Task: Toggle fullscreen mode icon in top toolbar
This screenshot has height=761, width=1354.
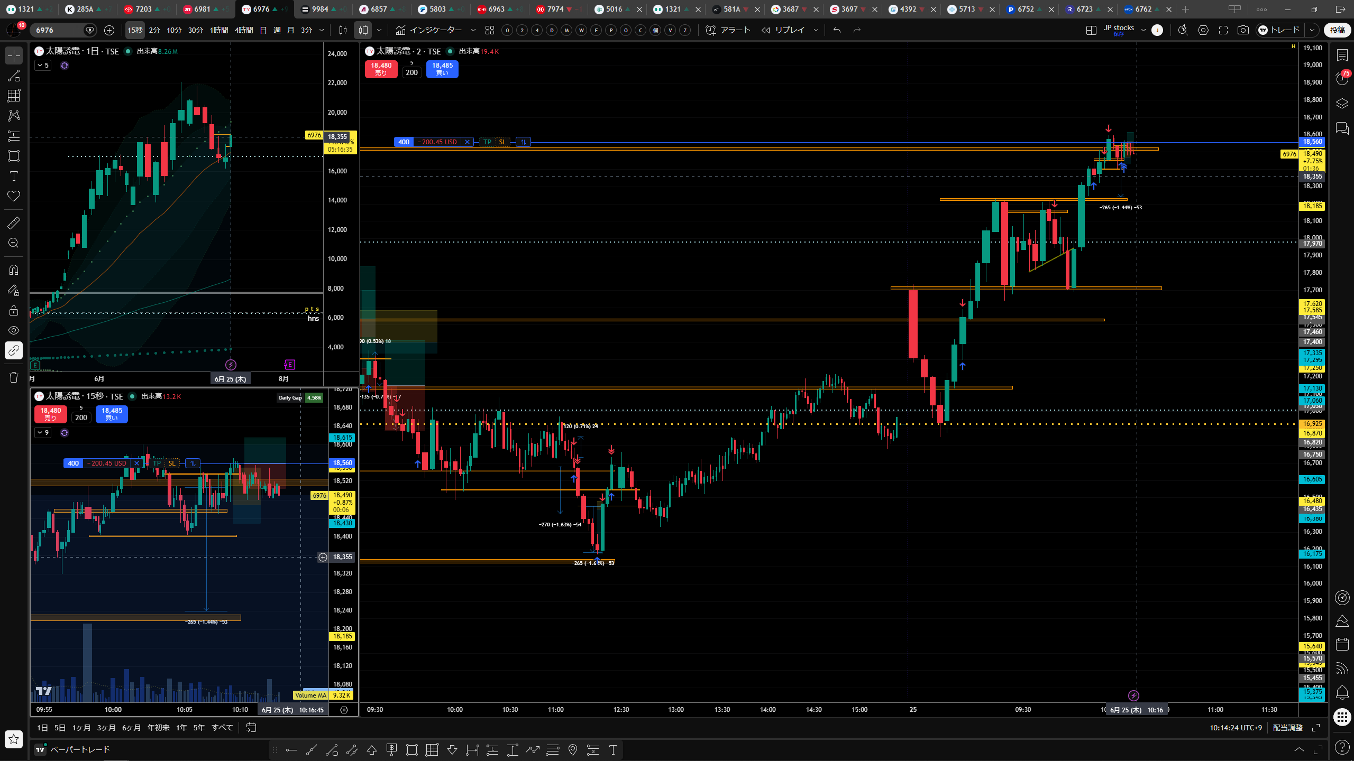Action: tap(1223, 30)
